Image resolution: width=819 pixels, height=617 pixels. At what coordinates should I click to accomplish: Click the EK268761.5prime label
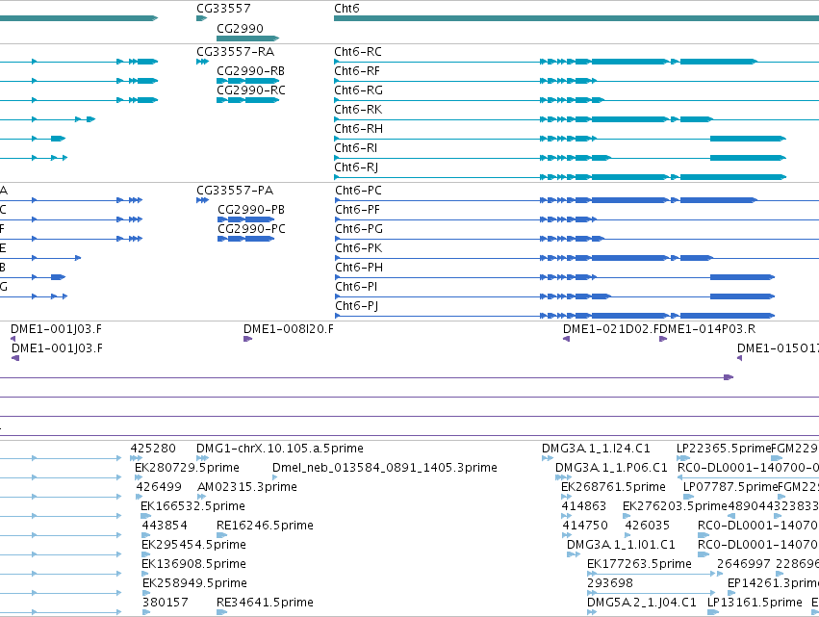point(613,487)
